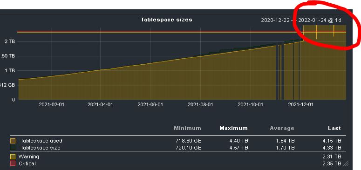Click the Critical legend red swatch
The height and width of the screenshot is (170, 361).
[x=13, y=163]
